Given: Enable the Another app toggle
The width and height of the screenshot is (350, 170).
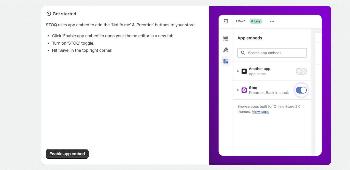Looking at the screenshot, I should point(301,71).
